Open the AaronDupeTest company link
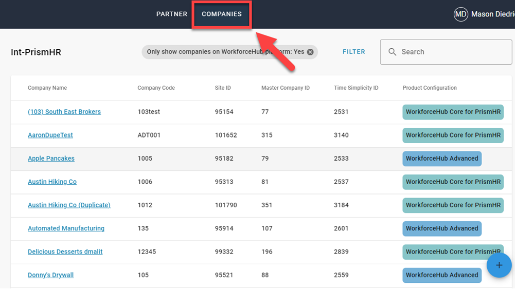Image resolution: width=515 pixels, height=292 pixels. pyautogui.click(x=50, y=135)
